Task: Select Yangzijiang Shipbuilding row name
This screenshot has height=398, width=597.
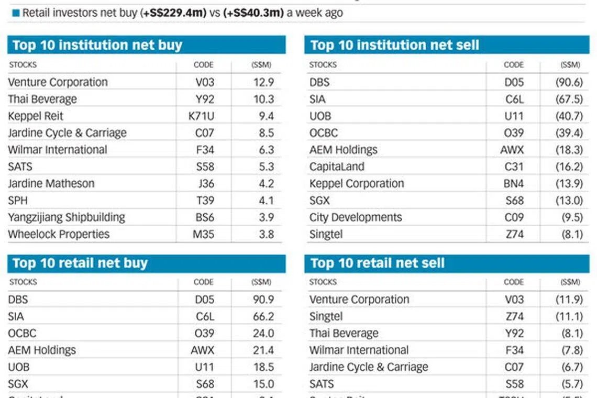Action: pos(67,217)
